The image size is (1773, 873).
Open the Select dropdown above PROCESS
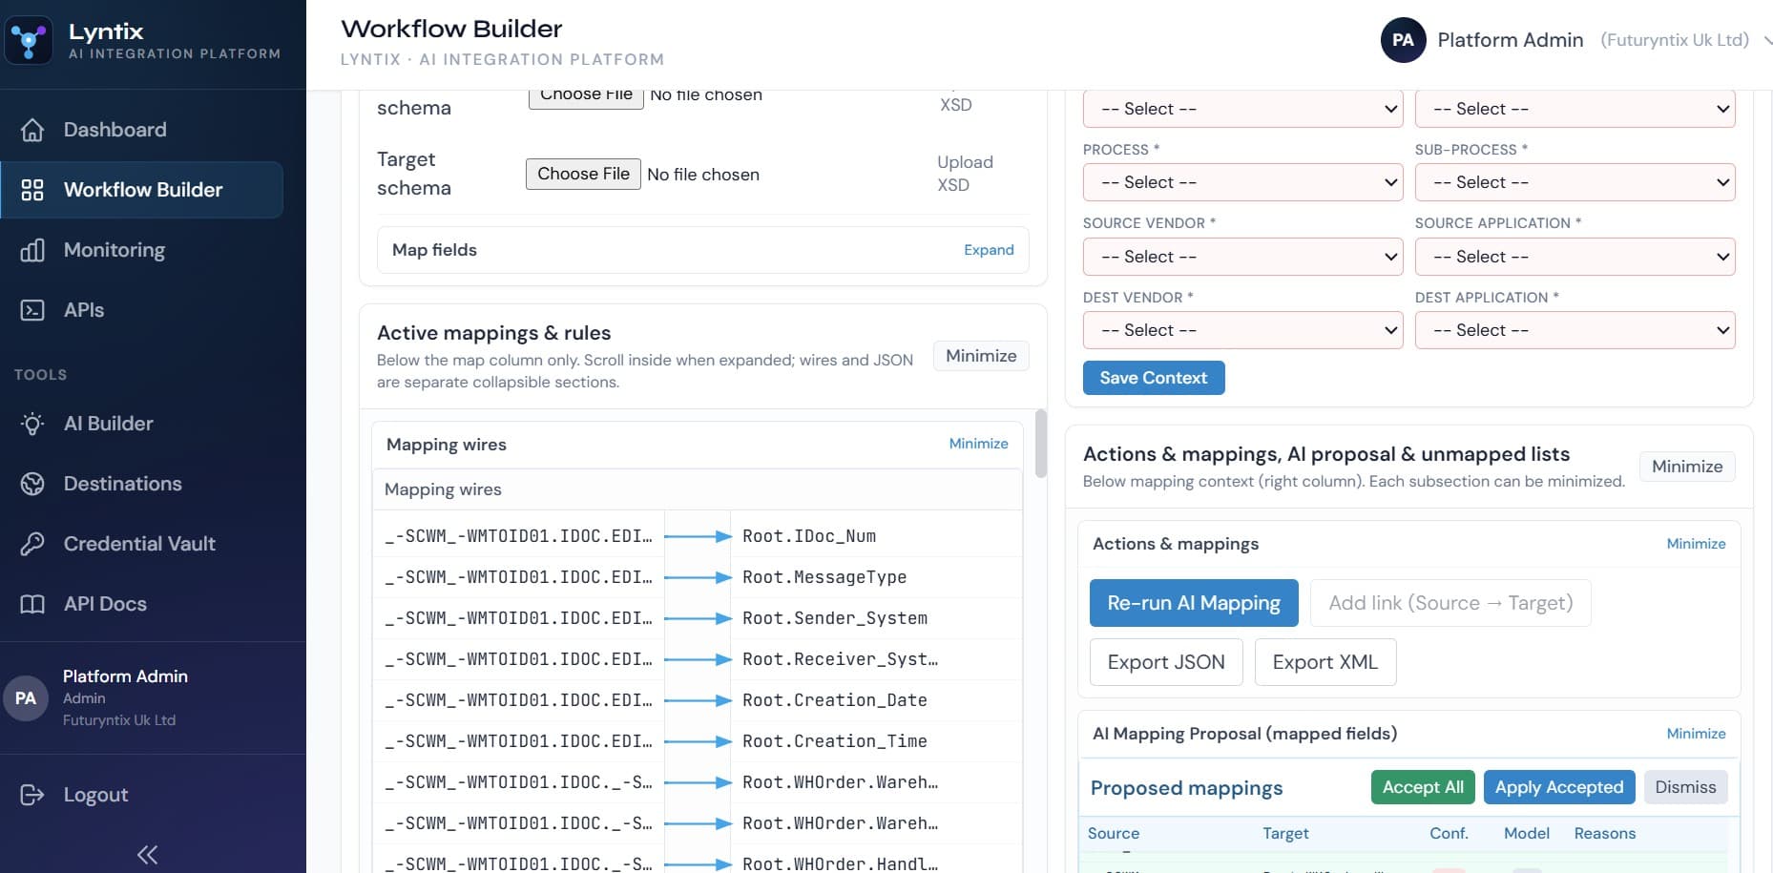pyautogui.click(x=1242, y=109)
